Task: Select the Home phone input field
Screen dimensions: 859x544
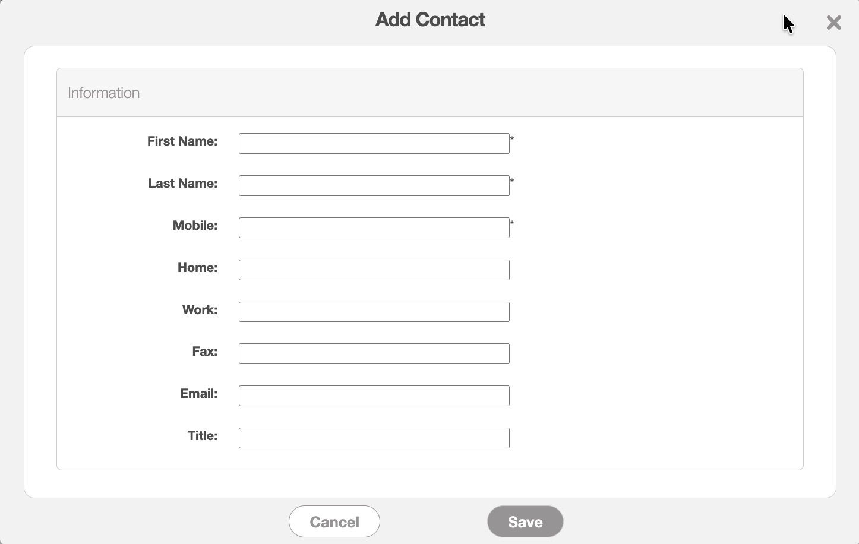Action: tap(374, 270)
